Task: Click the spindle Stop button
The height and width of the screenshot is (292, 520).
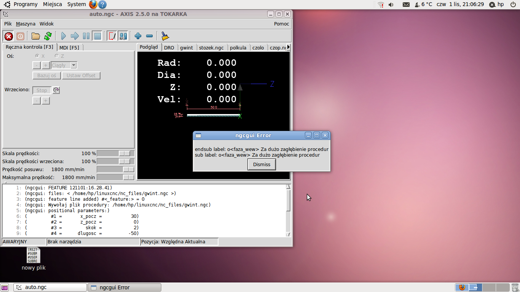Action: 42,90
